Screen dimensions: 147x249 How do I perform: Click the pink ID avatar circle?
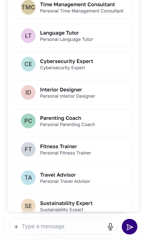(x=28, y=92)
